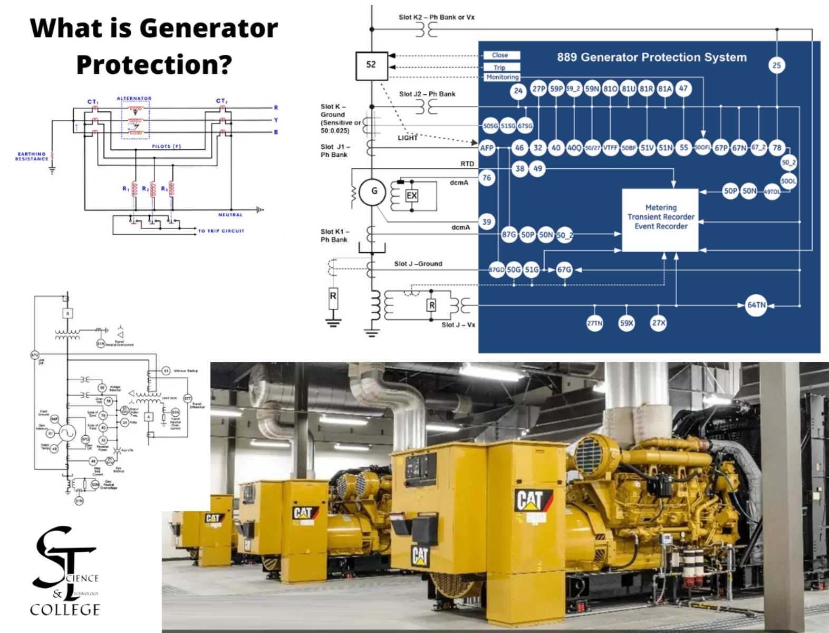Click the 'What is Generator Protection?' title
Screen dimensions: 829x633
click(x=154, y=46)
